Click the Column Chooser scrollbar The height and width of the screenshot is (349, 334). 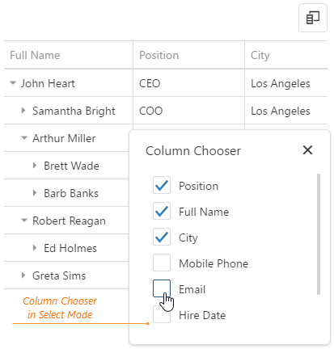click(x=319, y=234)
